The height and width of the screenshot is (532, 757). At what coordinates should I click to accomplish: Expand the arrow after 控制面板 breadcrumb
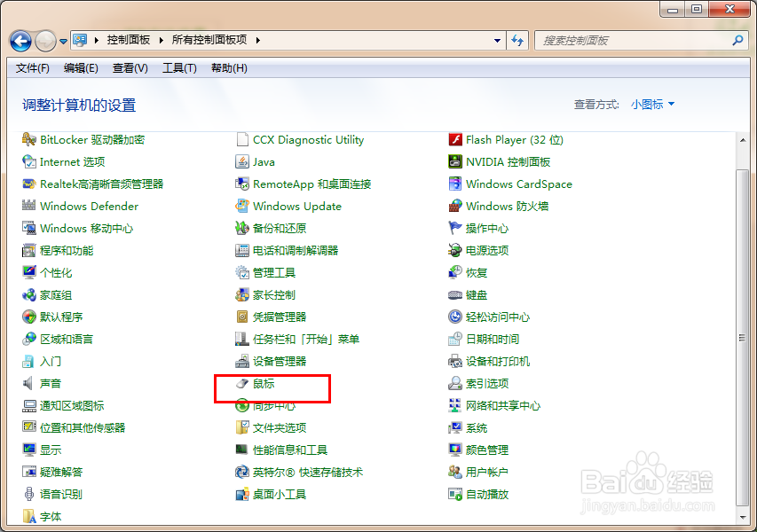162,40
